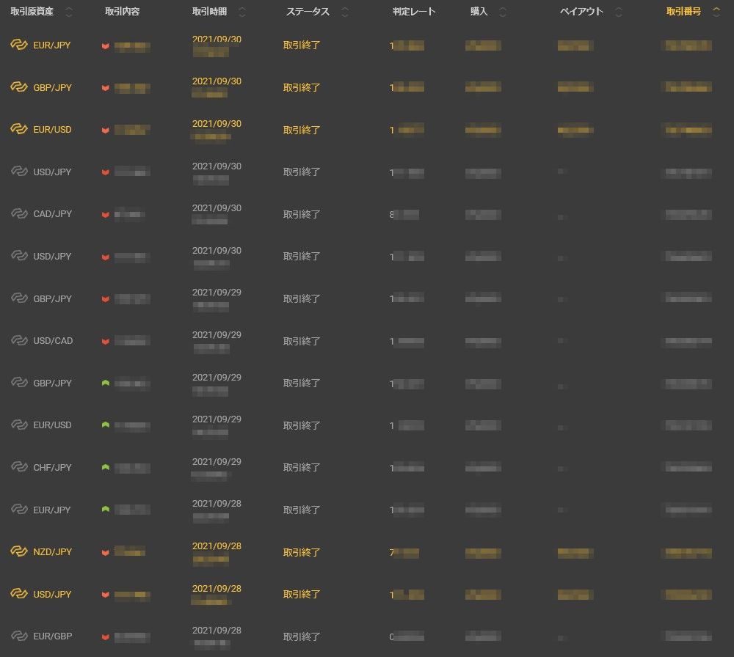Click the 取引内容 column header
This screenshot has height=657, width=734.
tap(123, 12)
